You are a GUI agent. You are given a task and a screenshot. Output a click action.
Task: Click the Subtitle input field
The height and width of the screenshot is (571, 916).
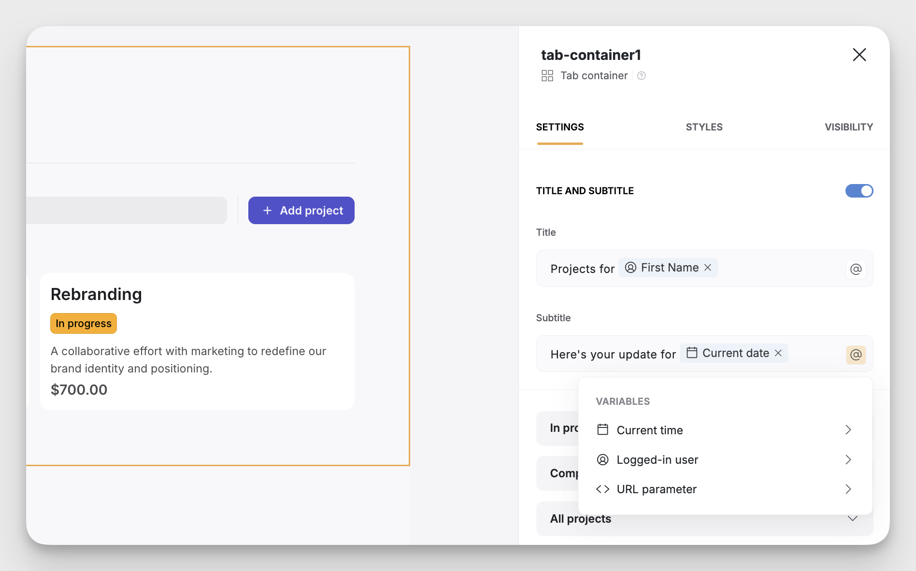[x=704, y=354]
